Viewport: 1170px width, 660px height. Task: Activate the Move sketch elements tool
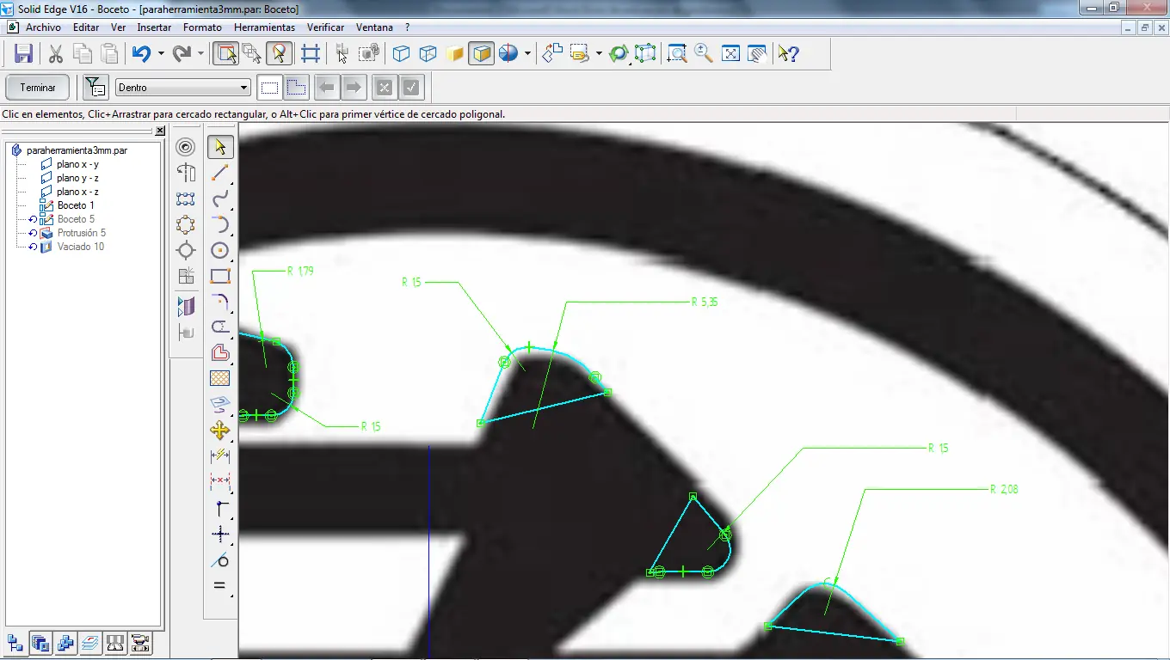pyautogui.click(x=220, y=431)
